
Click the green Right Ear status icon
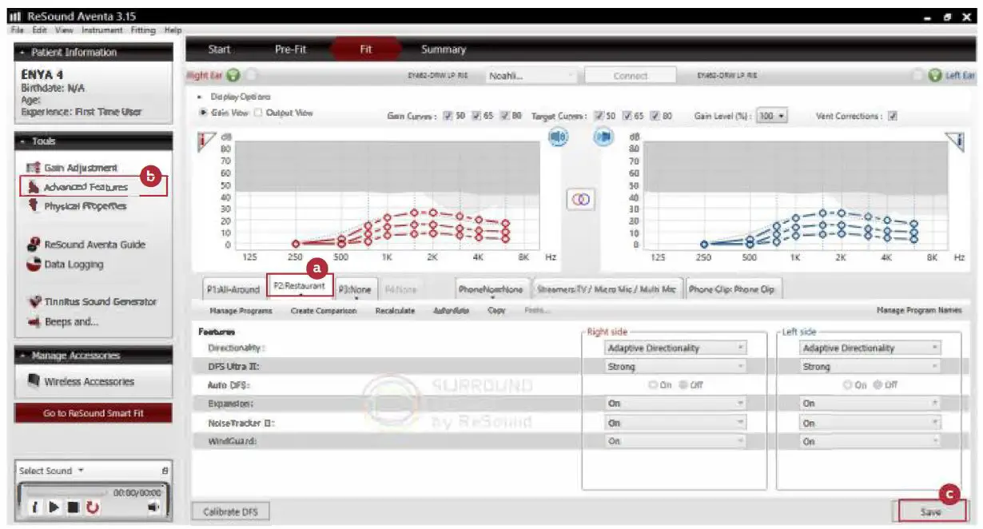pyautogui.click(x=233, y=76)
